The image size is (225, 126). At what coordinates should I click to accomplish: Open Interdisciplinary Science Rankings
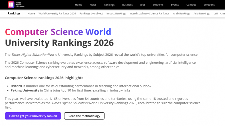149,14
